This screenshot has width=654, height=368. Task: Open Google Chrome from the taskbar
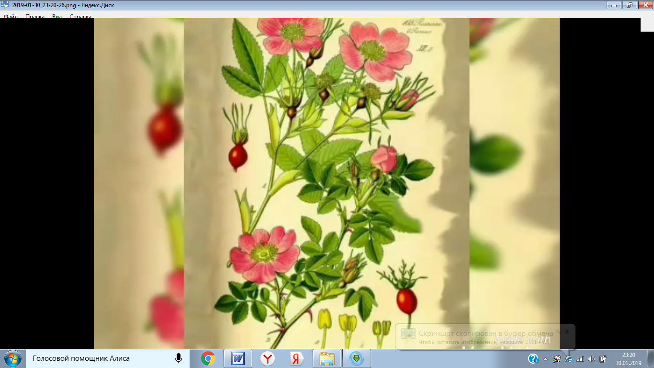(208, 358)
